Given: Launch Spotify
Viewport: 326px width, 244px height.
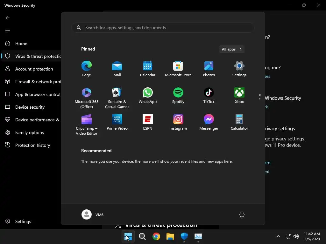Looking at the screenshot, I should 178,95.
